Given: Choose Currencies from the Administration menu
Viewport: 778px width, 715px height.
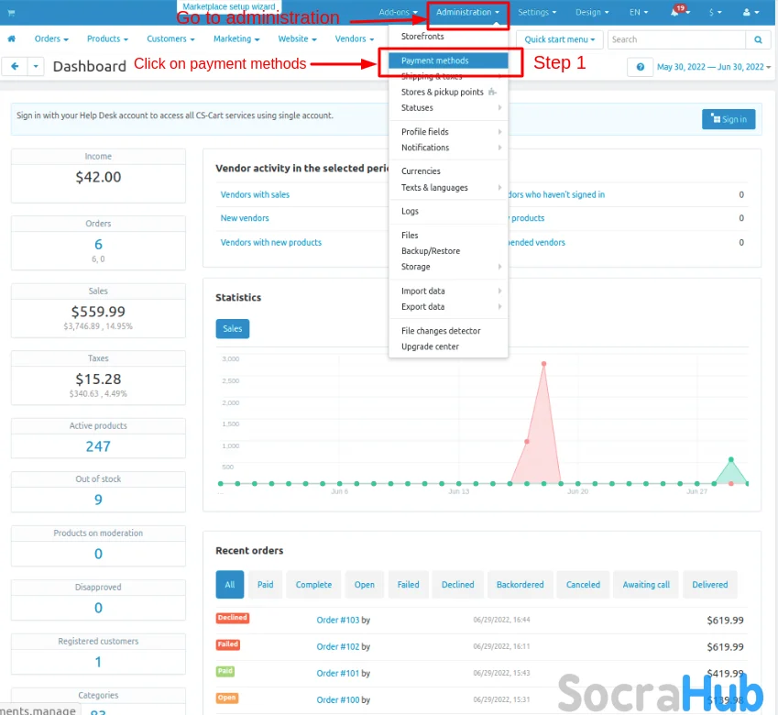Looking at the screenshot, I should click(421, 171).
